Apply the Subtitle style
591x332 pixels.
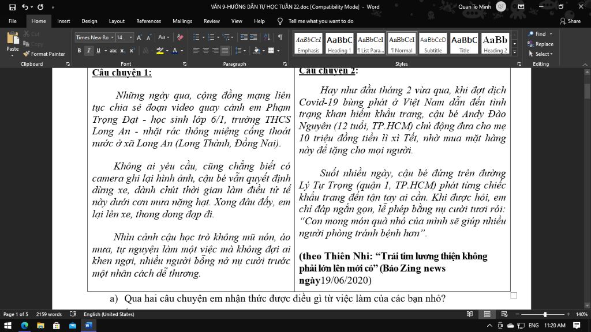click(x=433, y=43)
